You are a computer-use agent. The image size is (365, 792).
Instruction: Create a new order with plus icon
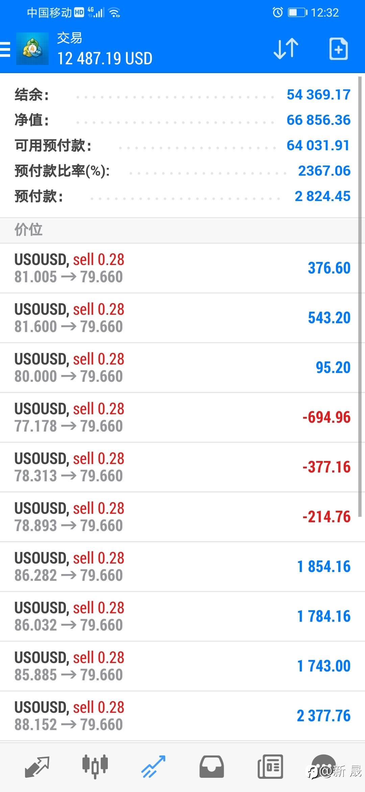338,49
